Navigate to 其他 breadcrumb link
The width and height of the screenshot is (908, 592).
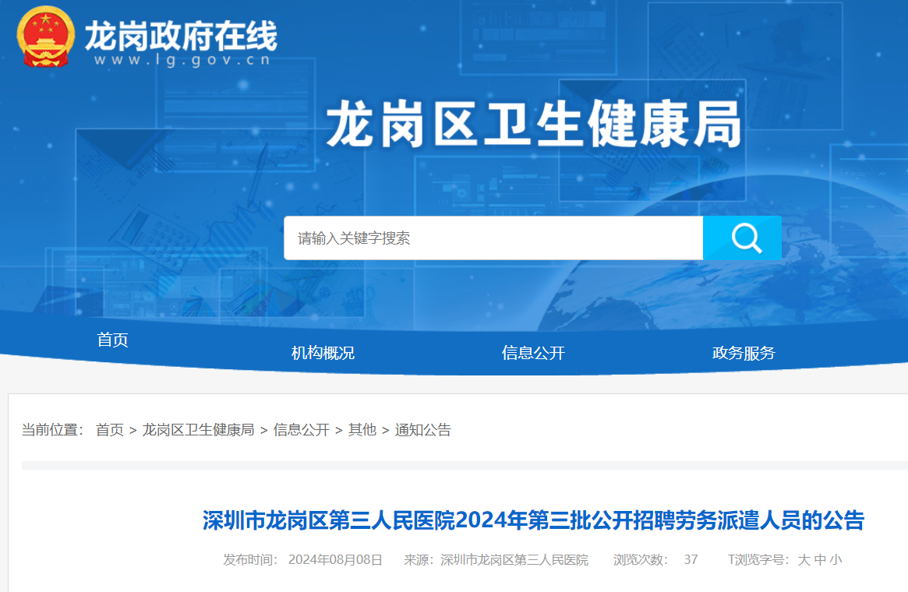(x=362, y=430)
